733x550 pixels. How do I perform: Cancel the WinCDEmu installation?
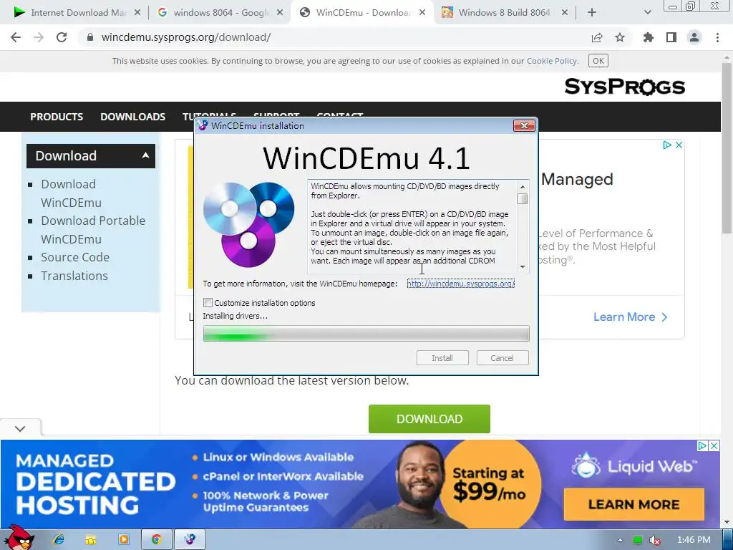click(x=502, y=358)
